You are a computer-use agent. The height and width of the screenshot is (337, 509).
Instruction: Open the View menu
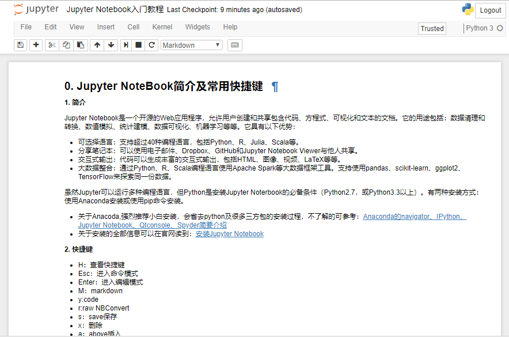(x=77, y=27)
